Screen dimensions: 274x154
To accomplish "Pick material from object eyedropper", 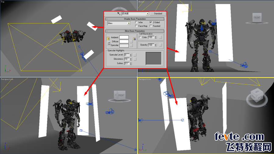I will (119, 13).
